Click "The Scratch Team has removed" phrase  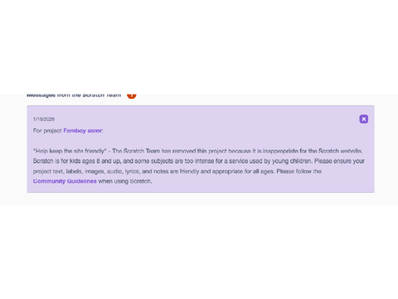tap(141, 151)
